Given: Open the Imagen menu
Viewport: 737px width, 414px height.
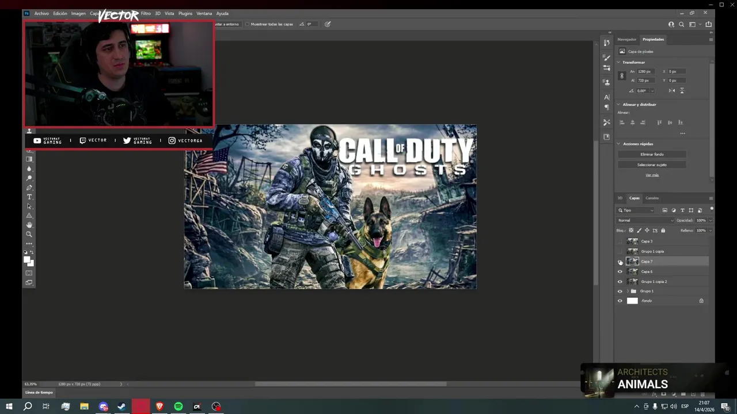Looking at the screenshot, I should pyautogui.click(x=78, y=13).
